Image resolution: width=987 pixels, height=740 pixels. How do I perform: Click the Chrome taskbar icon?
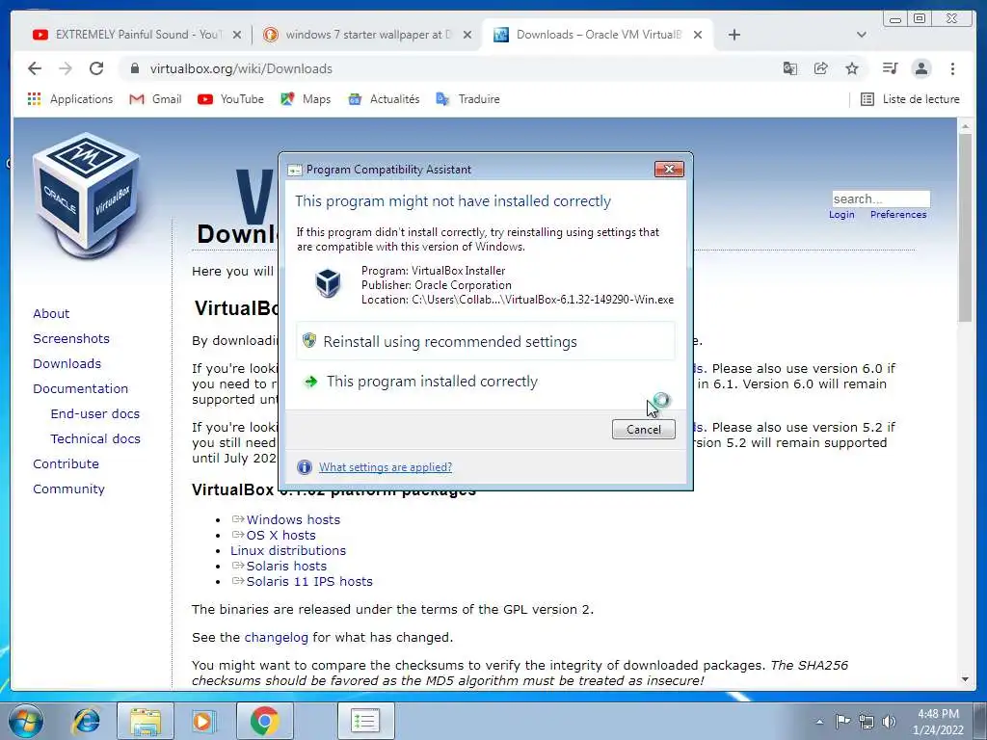(x=264, y=721)
